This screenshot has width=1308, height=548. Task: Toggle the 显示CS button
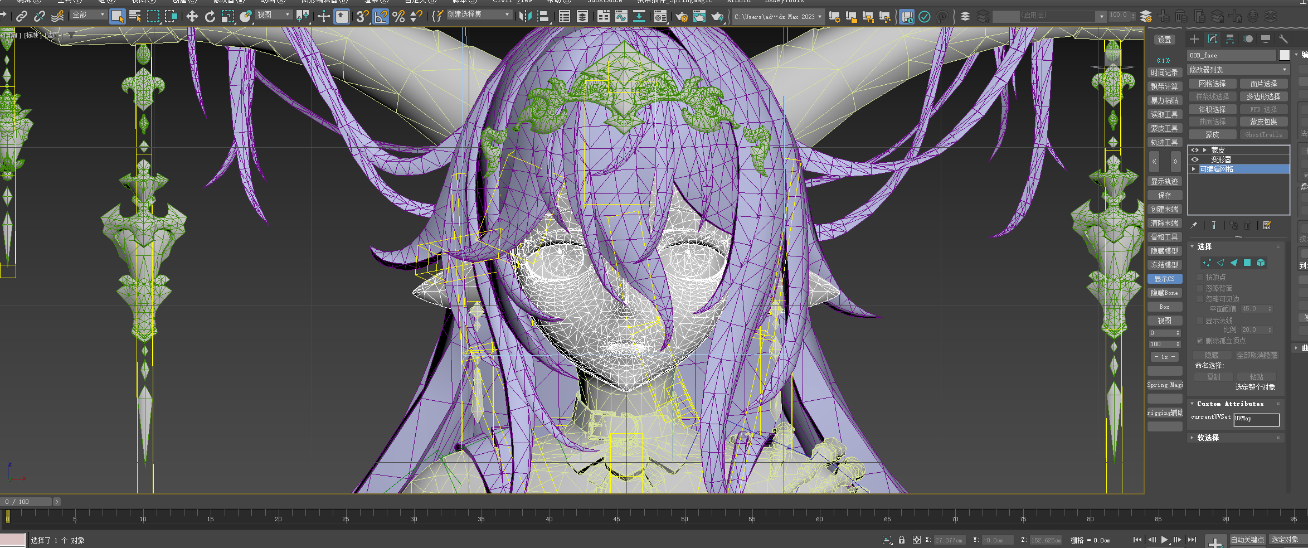click(1164, 279)
